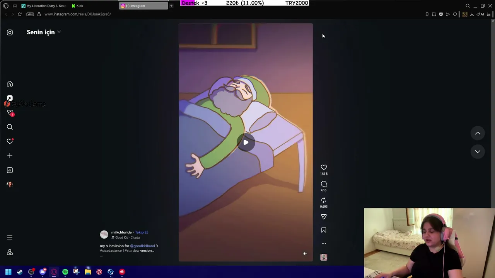
Task: Open Opera Flow send icon
Action: [448, 14]
